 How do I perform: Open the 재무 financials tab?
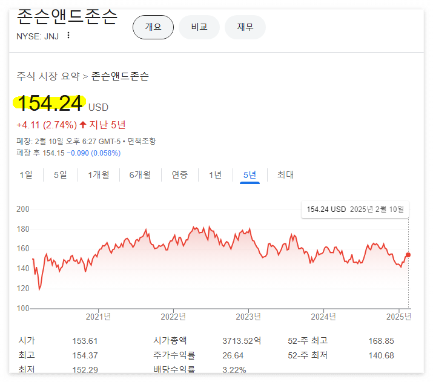(x=245, y=27)
